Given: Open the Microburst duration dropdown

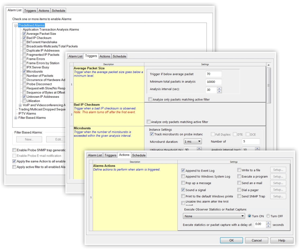Looking at the screenshot, I should tap(193, 141).
